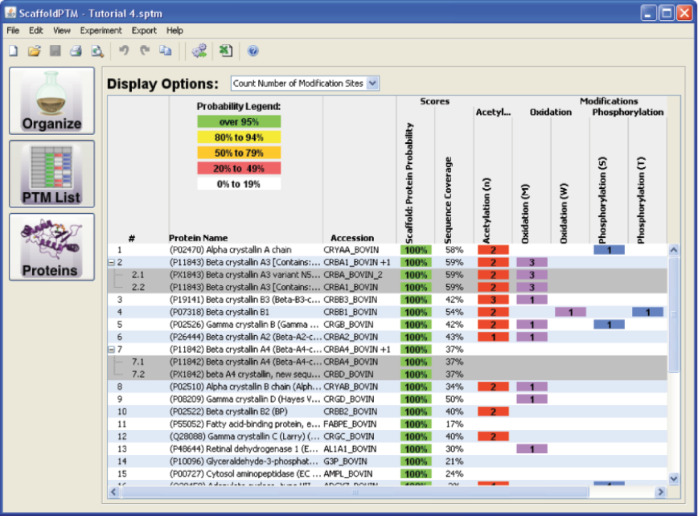Collapse protein group 2
Screen dimensions: 698x516
pyautogui.click(x=111, y=263)
